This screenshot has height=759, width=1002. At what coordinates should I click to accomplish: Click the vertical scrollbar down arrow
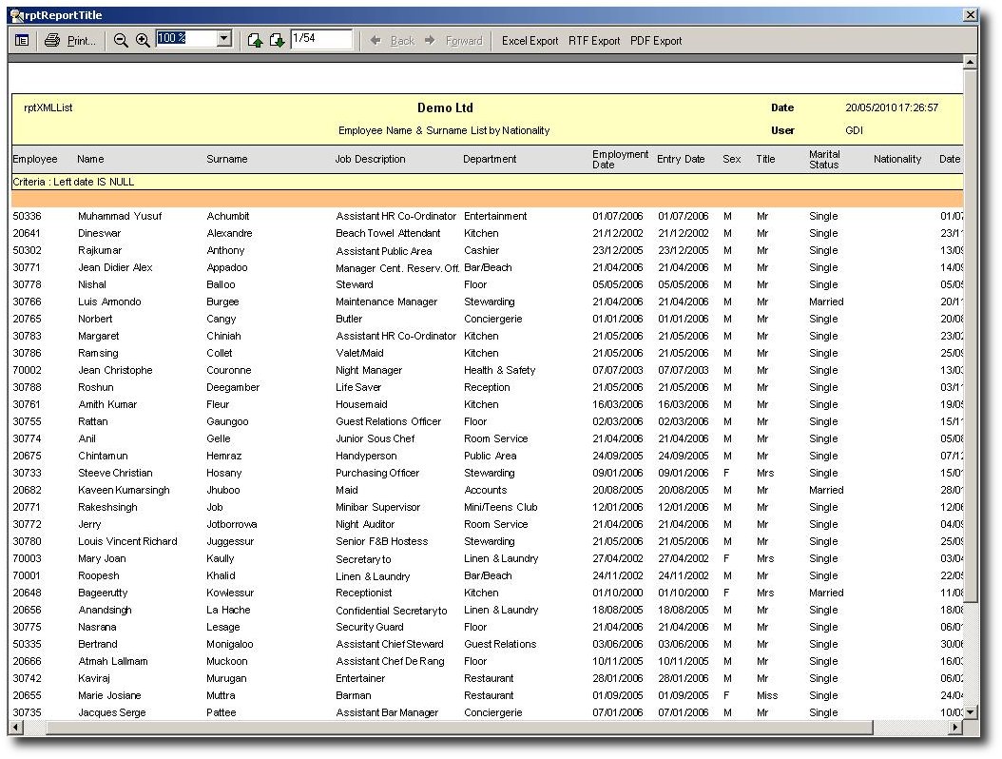point(970,712)
